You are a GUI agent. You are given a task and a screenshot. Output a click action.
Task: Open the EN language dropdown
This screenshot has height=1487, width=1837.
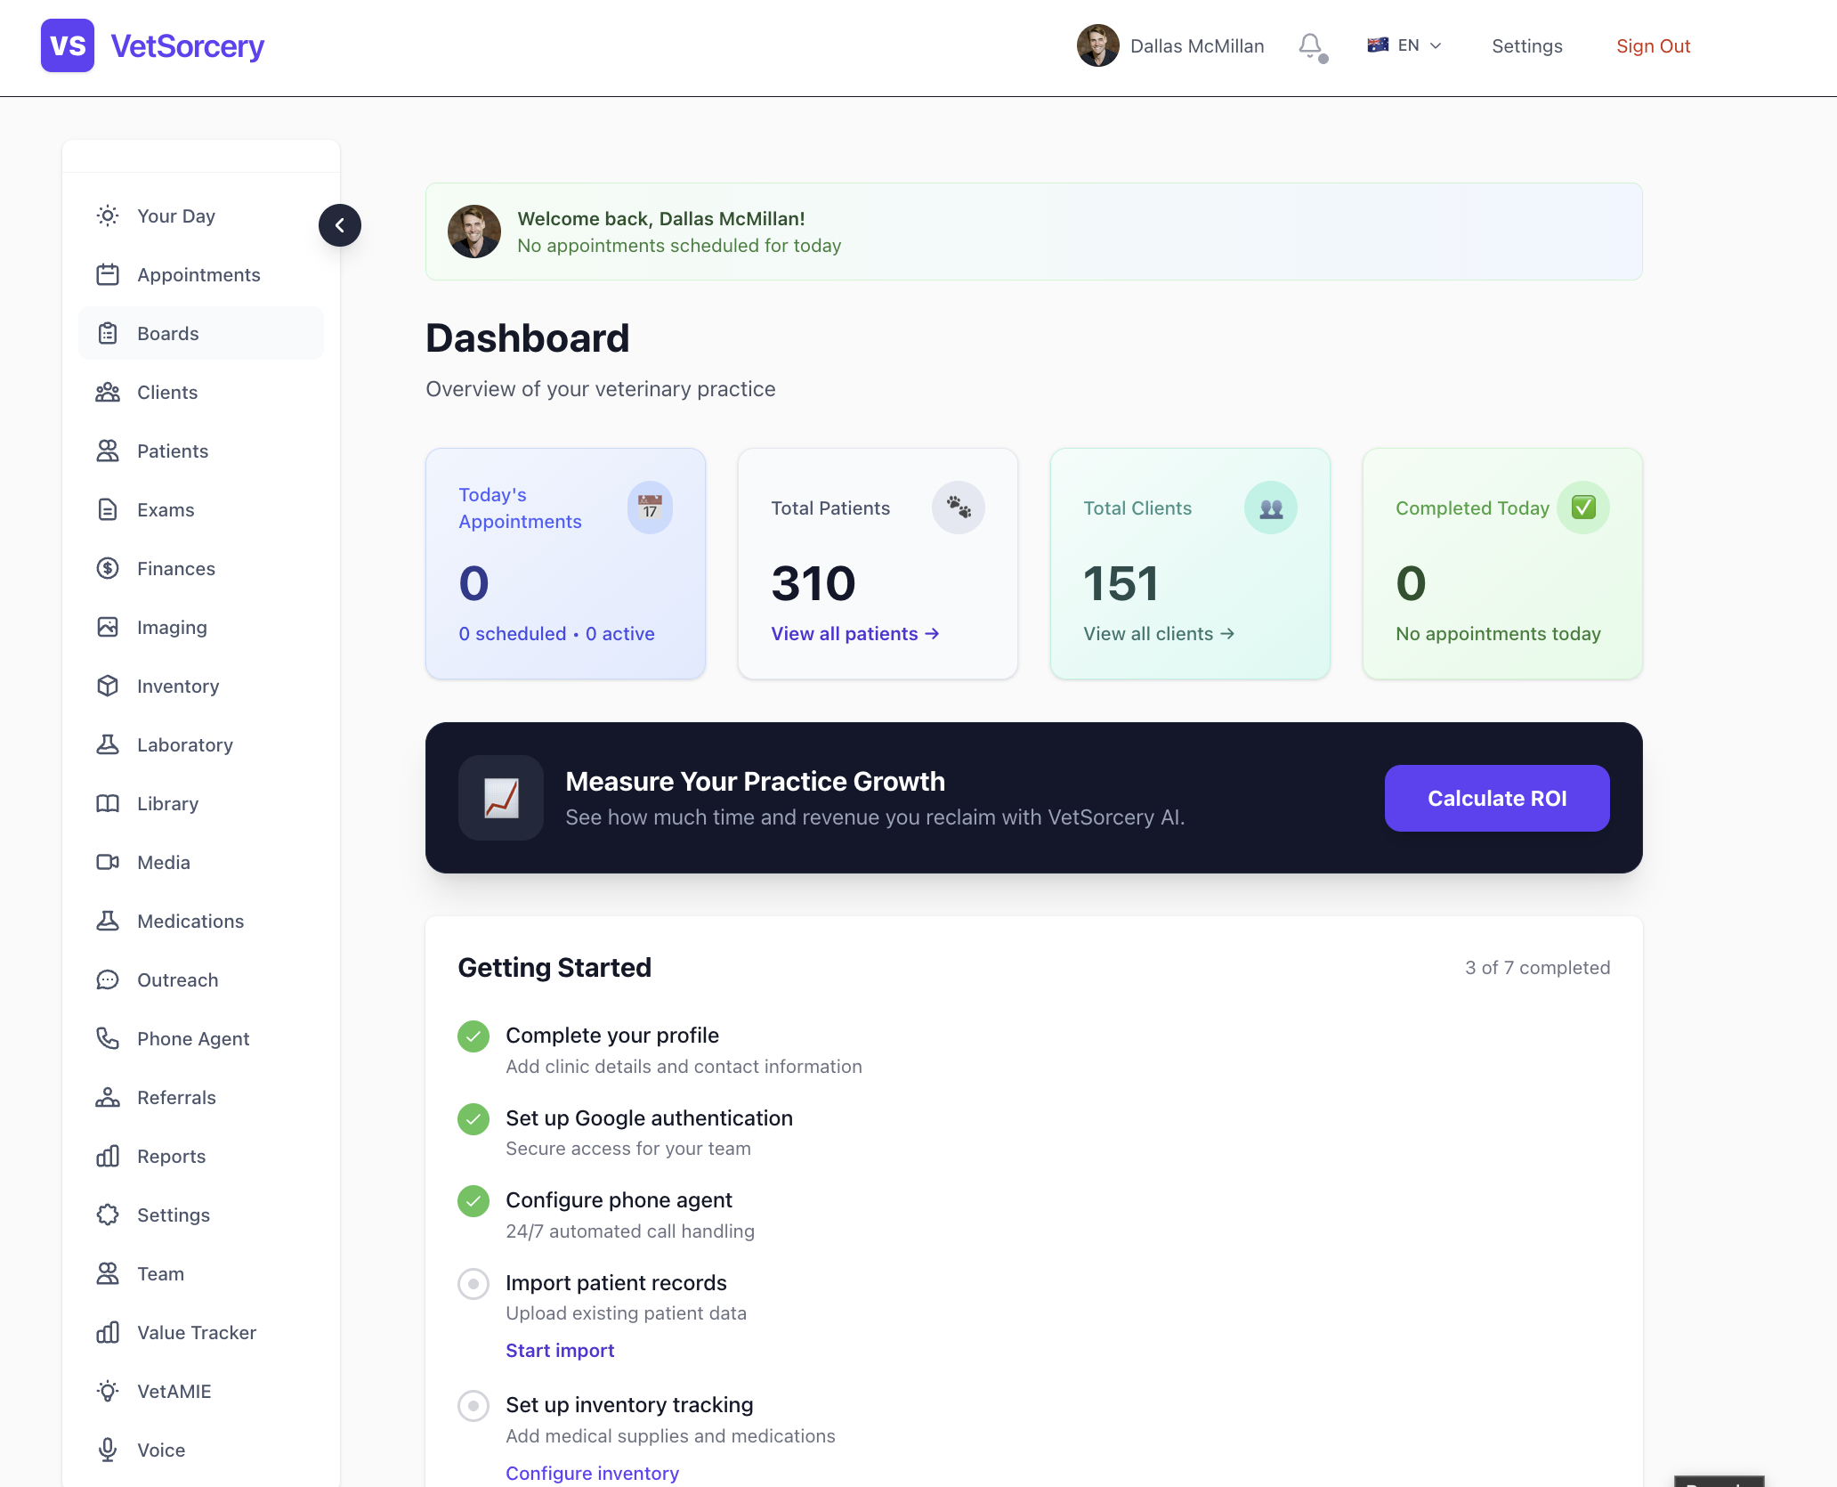coord(1404,45)
